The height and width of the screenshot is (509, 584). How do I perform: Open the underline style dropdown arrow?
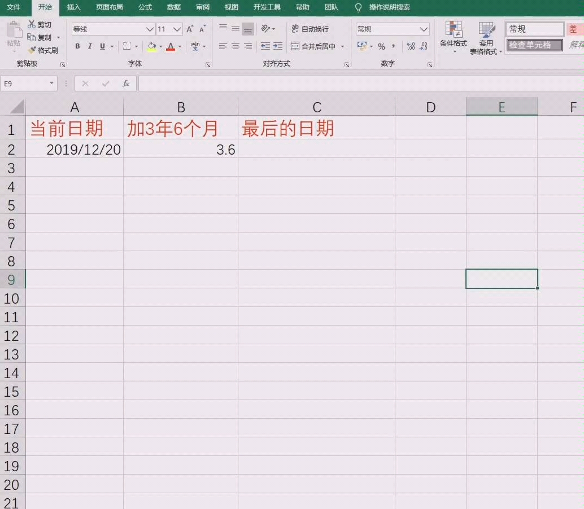pyautogui.click(x=112, y=46)
